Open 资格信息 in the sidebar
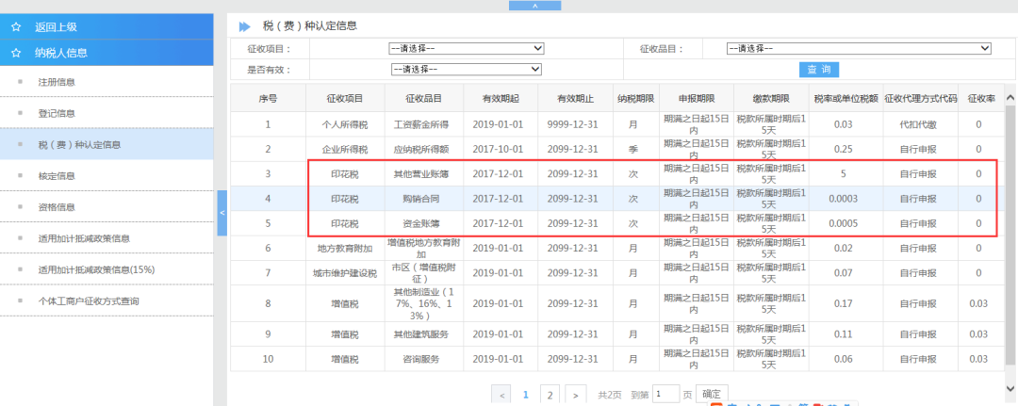The height and width of the screenshot is (406, 1018). [x=107, y=207]
